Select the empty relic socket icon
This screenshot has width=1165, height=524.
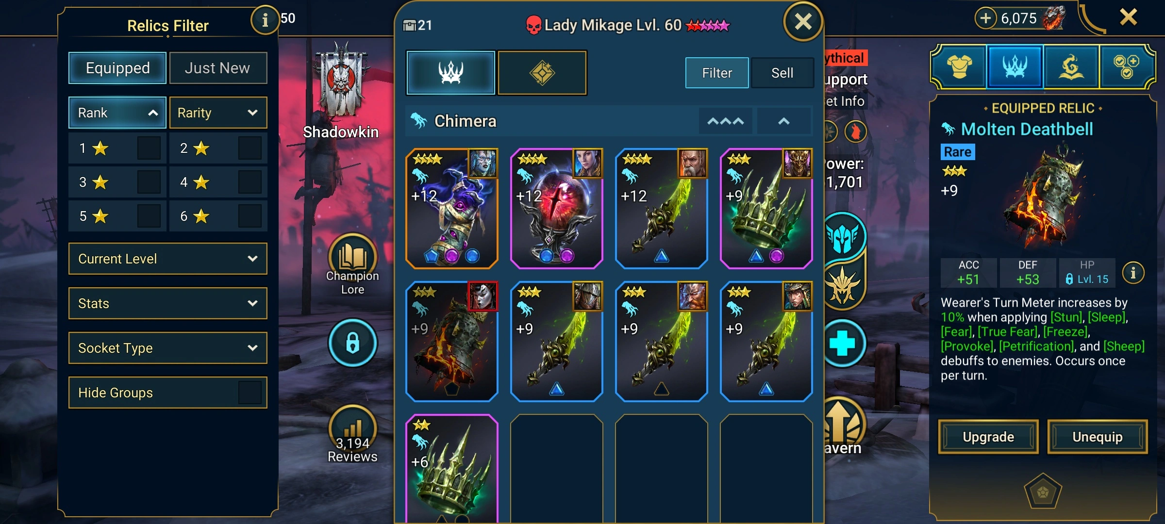[1043, 492]
